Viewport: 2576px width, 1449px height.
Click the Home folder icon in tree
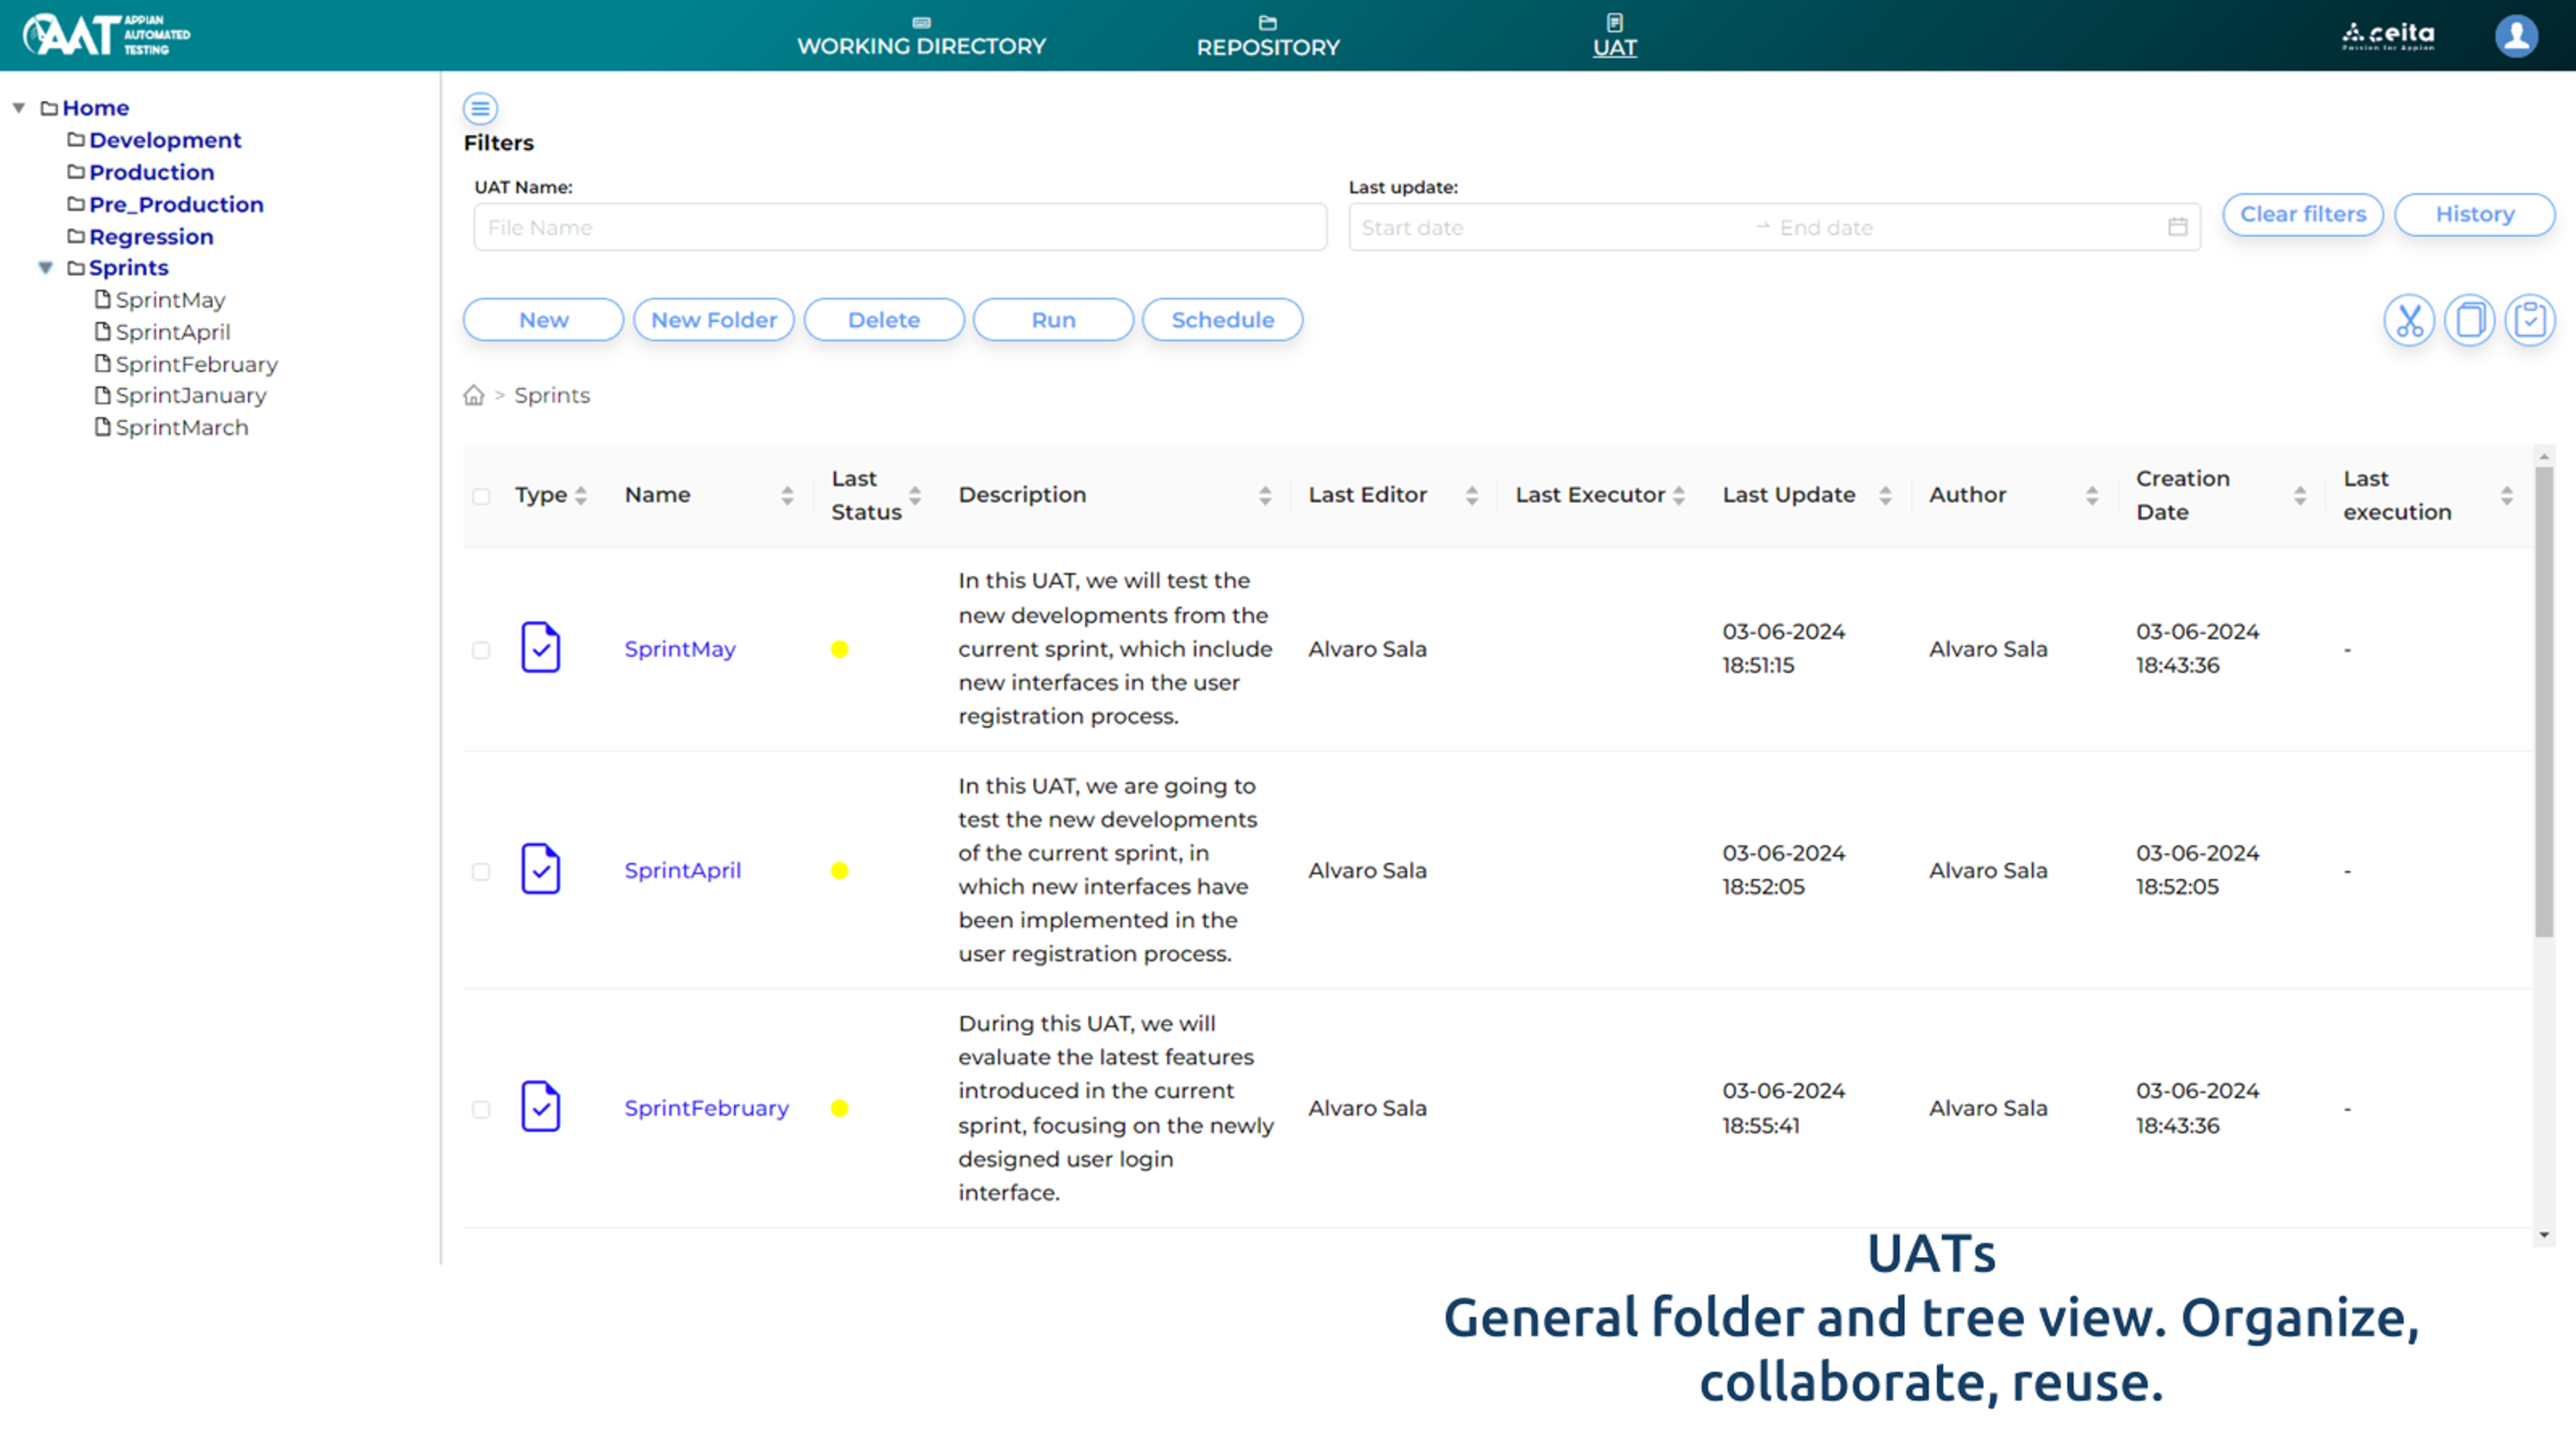pyautogui.click(x=49, y=108)
